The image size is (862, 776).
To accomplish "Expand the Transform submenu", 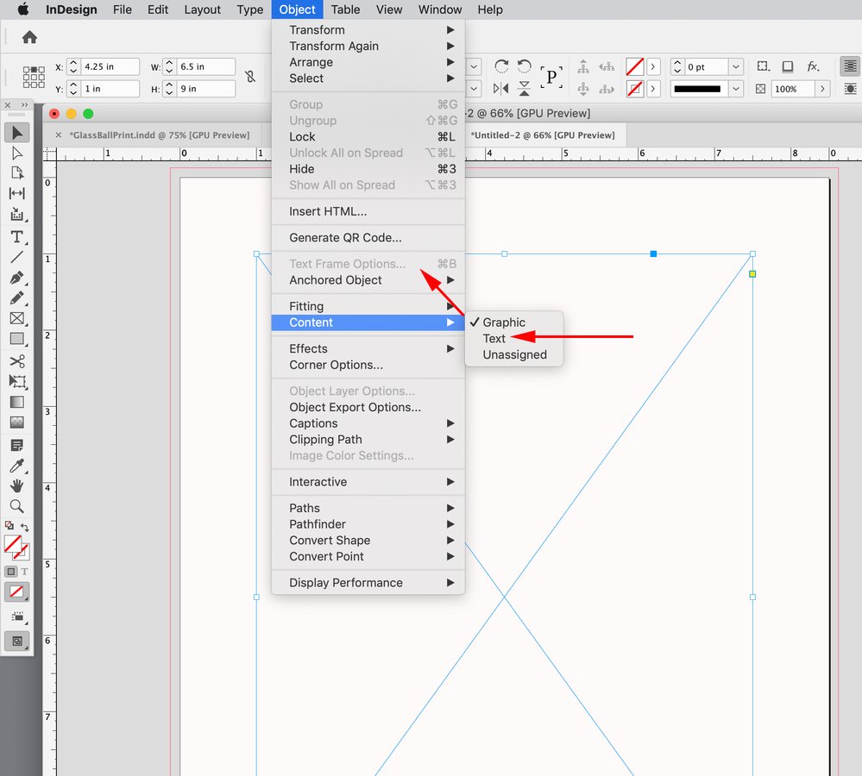I will (368, 29).
